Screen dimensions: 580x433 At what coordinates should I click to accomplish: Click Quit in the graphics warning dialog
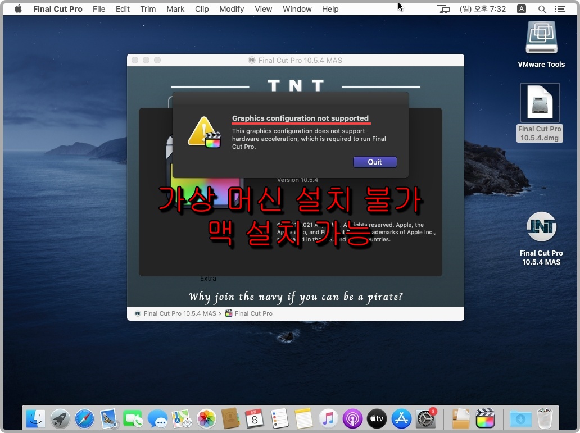coord(375,162)
